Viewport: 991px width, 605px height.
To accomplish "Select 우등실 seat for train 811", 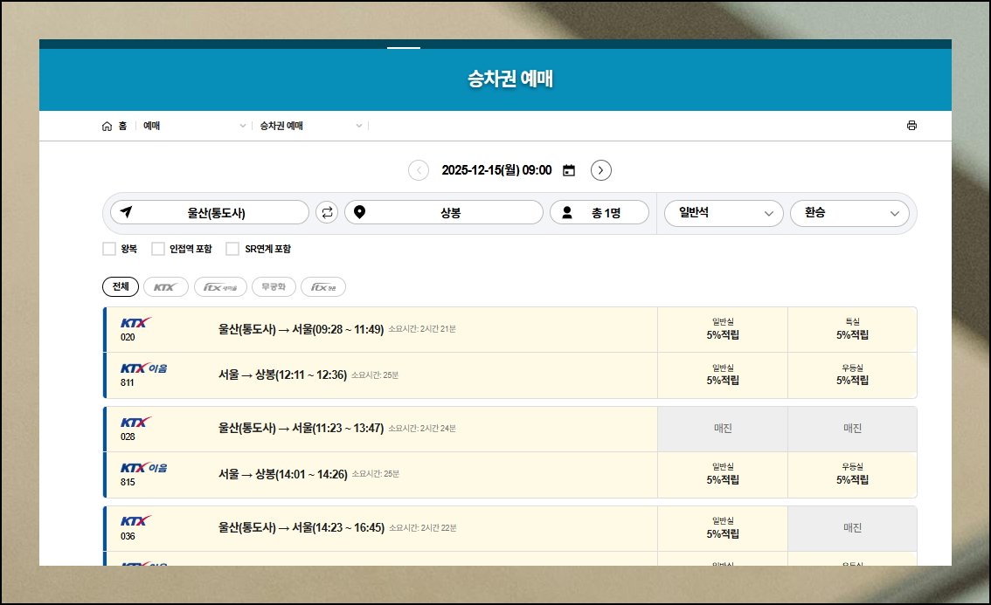I will pyautogui.click(x=853, y=375).
